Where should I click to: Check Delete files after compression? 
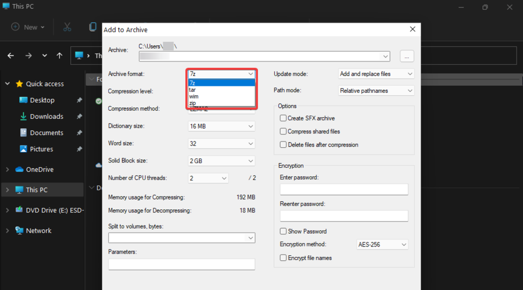(284, 145)
